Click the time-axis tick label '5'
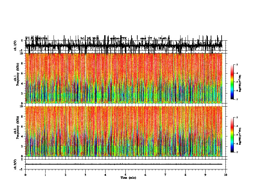This screenshot has width=254, height=196. (x=125, y=175)
